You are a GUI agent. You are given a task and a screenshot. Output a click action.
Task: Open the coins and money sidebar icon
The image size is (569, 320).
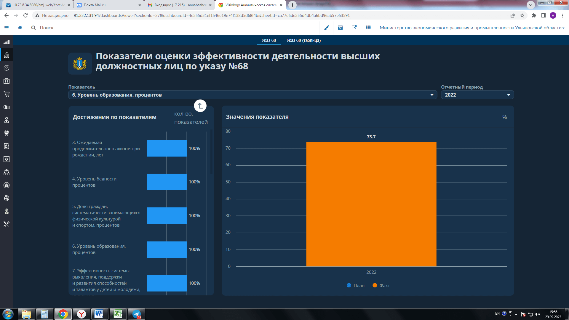7,107
